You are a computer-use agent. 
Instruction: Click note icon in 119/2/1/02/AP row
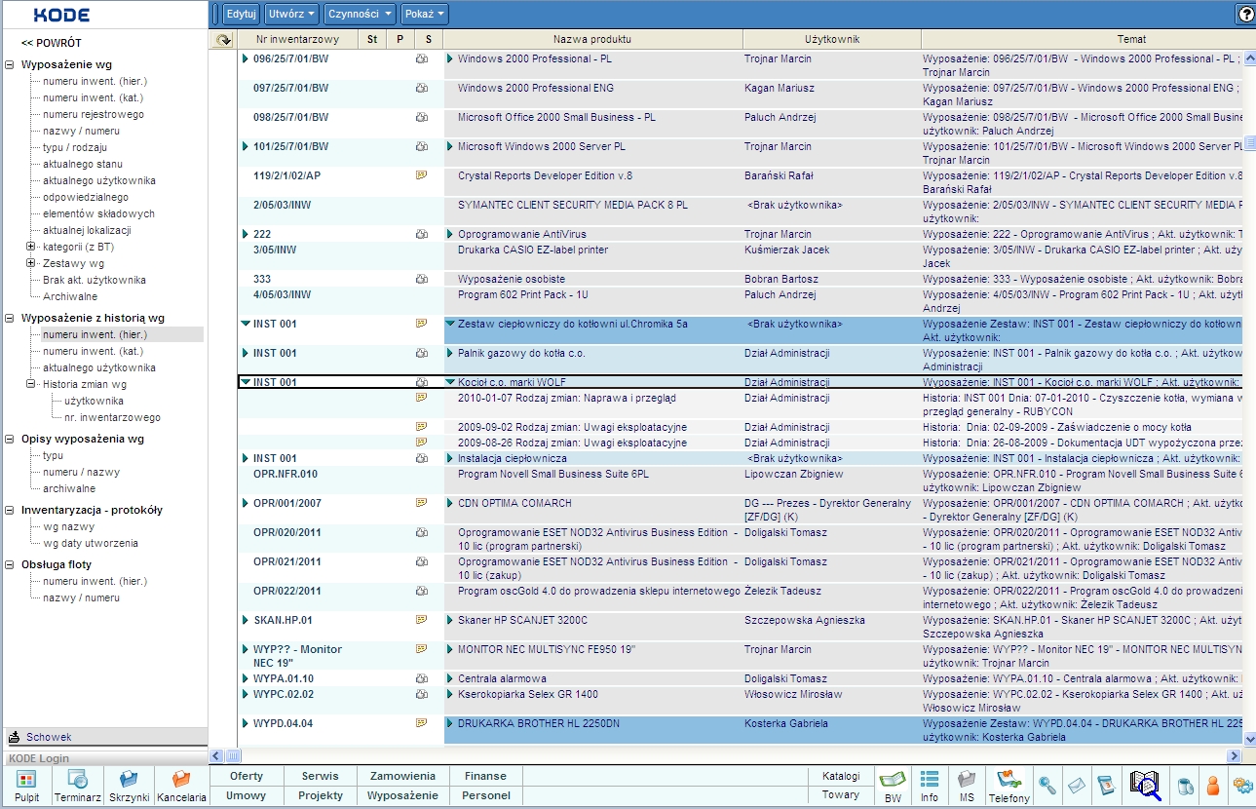click(422, 176)
